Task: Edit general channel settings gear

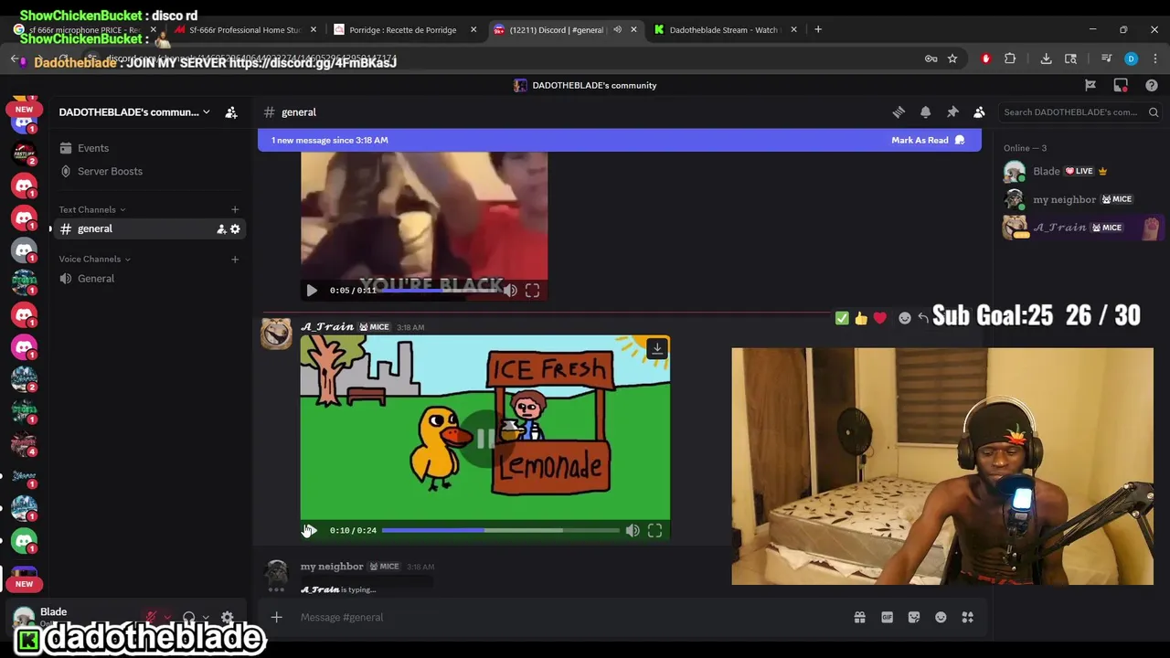Action: click(235, 228)
